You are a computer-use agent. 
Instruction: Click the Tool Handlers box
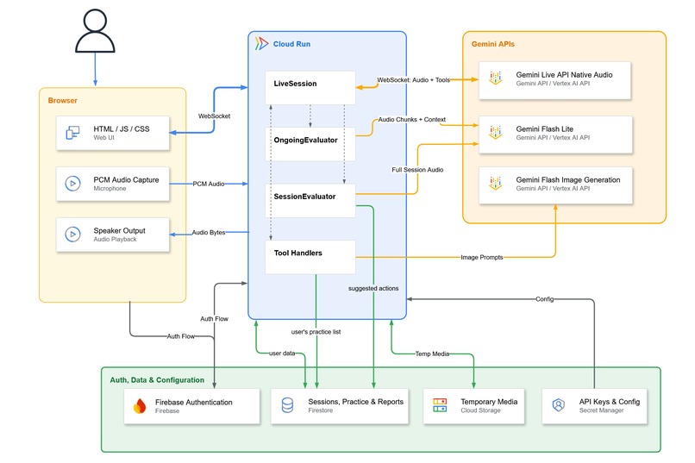pyautogui.click(x=310, y=257)
